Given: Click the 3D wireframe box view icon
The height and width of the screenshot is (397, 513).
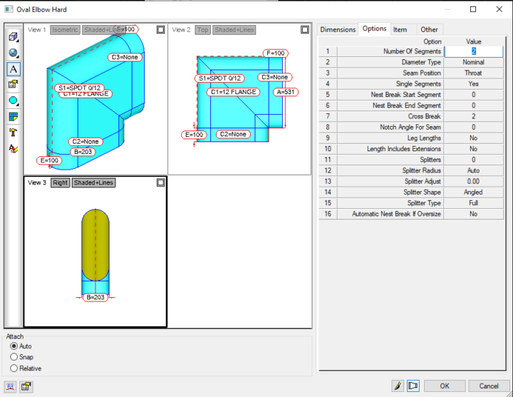Looking at the screenshot, I should pyautogui.click(x=14, y=37).
